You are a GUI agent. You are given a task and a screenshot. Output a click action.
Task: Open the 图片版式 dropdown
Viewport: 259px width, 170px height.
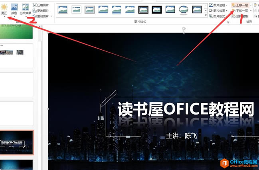click(218, 16)
